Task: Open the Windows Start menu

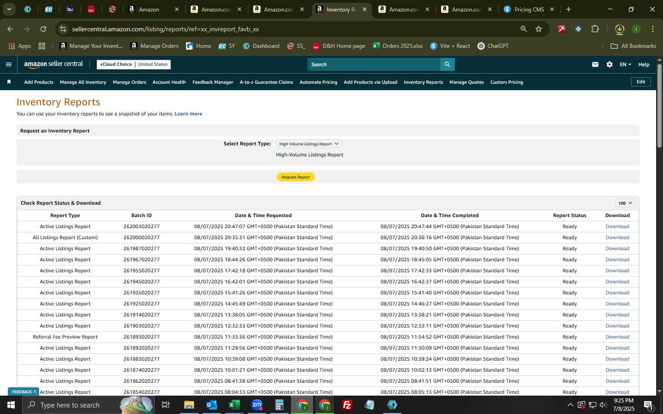Action: pos(11,405)
